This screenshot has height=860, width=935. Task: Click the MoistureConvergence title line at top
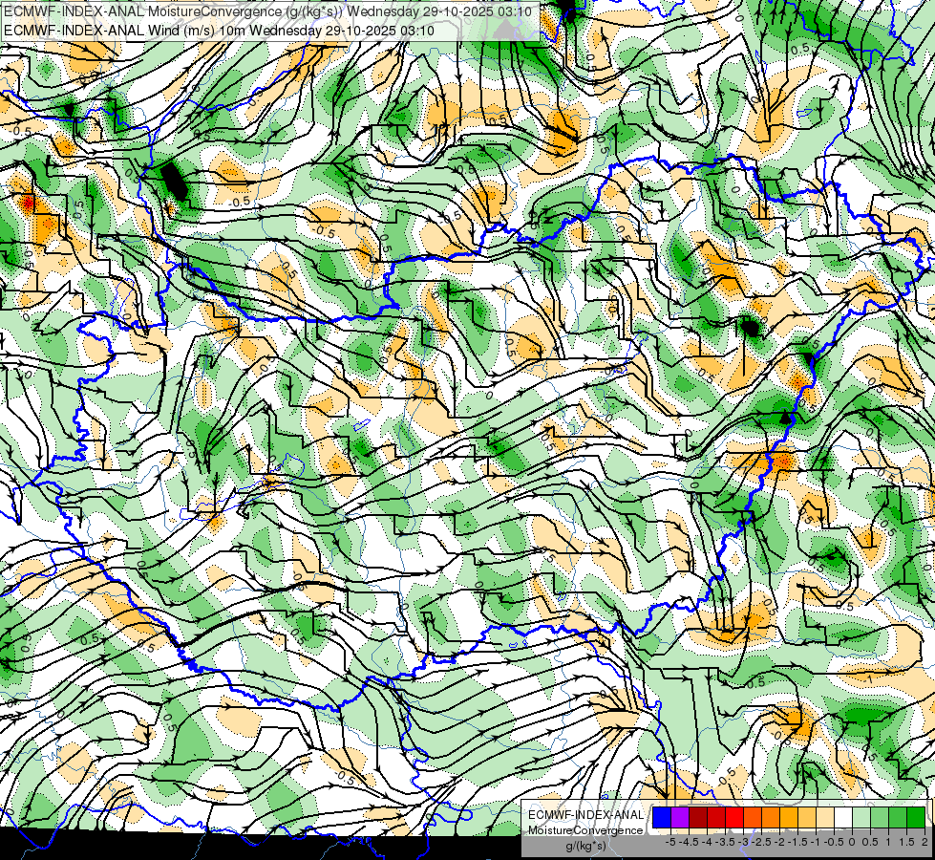[x=267, y=11]
